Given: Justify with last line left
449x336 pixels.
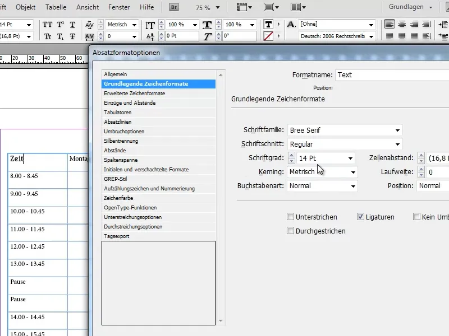Looking at the screenshot, I should pos(389,36).
